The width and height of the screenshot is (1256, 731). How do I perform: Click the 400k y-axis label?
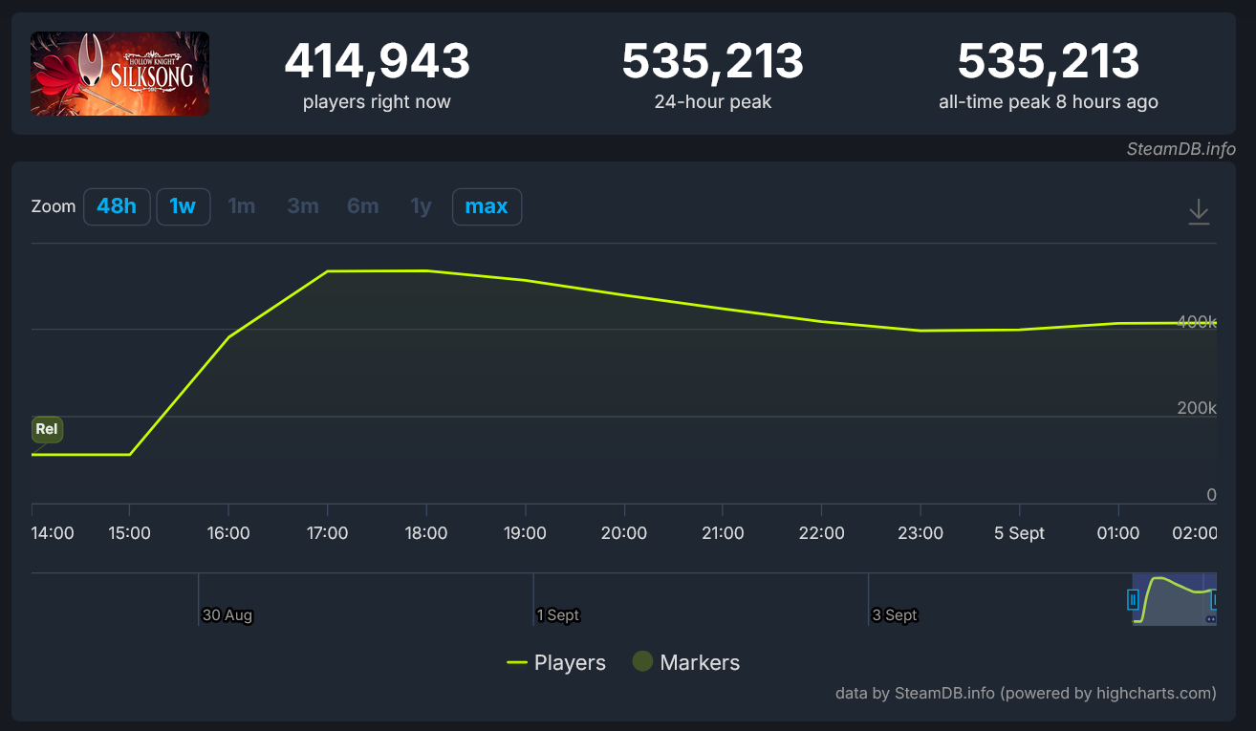(1197, 321)
